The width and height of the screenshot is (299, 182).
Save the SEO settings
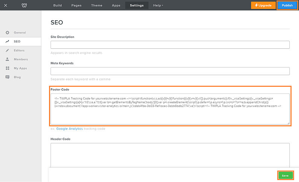(285, 175)
